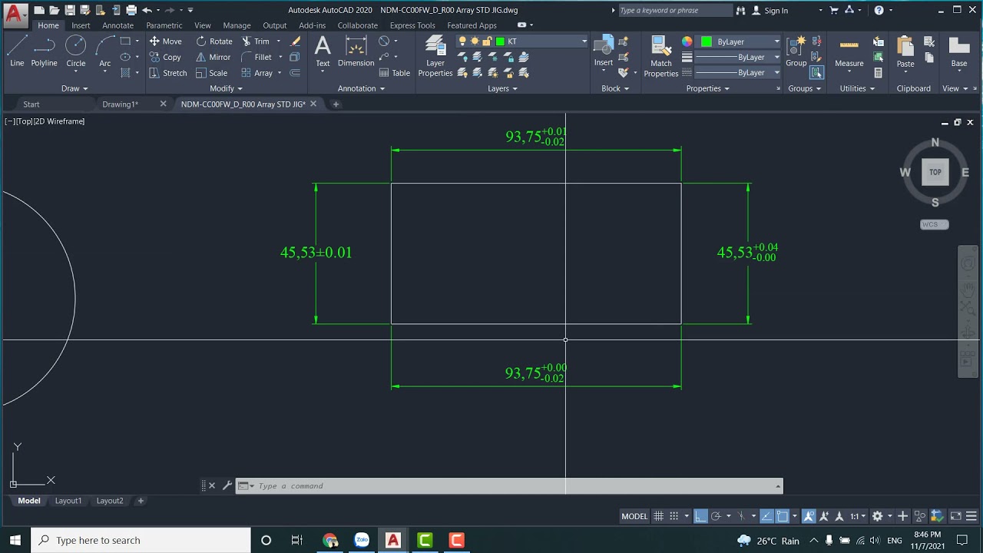Toggle object snap in status bar
Screen dimensions: 983x553
pos(782,516)
